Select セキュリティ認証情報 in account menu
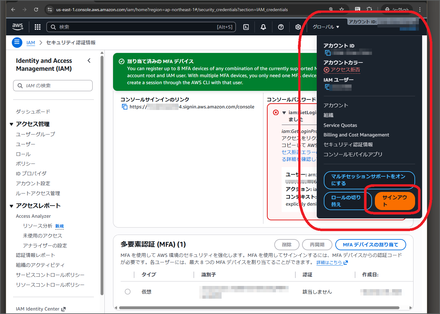The height and width of the screenshot is (314, 440). click(x=348, y=145)
